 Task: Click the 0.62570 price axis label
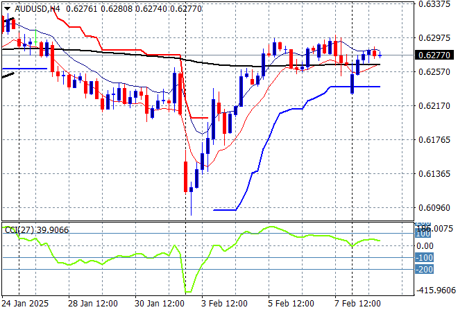tap(434, 72)
